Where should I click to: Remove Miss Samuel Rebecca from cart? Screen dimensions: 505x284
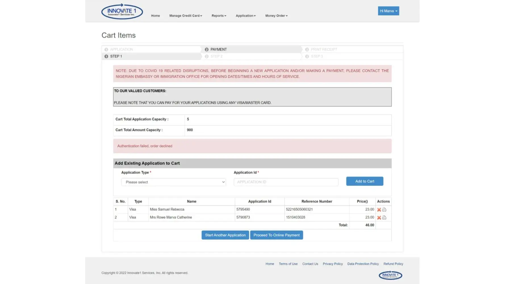click(379, 210)
